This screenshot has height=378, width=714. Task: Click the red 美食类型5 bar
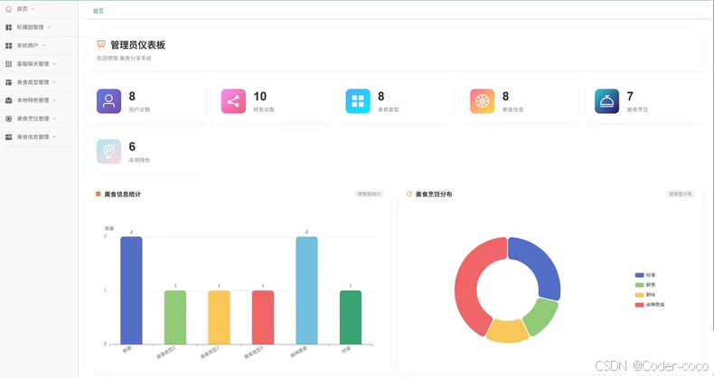(x=263, y=317)
